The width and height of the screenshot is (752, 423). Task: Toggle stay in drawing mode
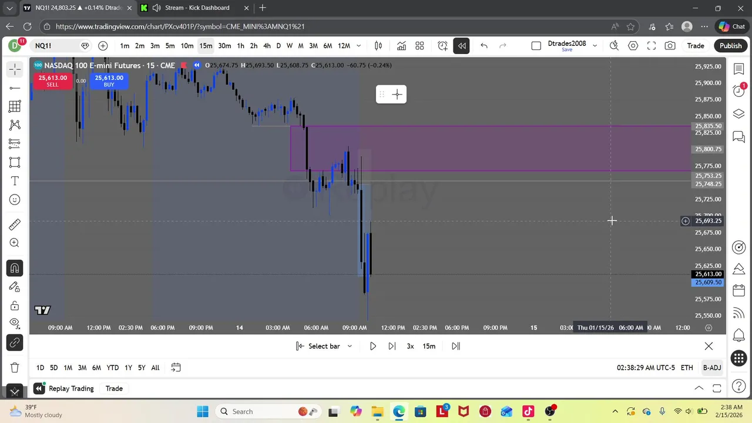pyautogui.click(x=15, y=287)
